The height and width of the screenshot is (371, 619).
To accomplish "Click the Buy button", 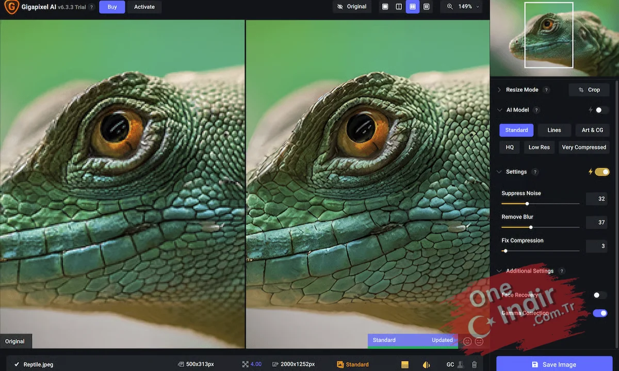I will point(112,7).
